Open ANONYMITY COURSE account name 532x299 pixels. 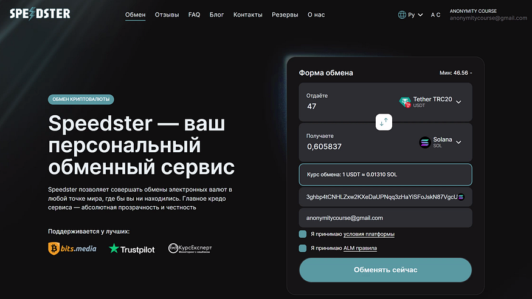pos(473,11)
